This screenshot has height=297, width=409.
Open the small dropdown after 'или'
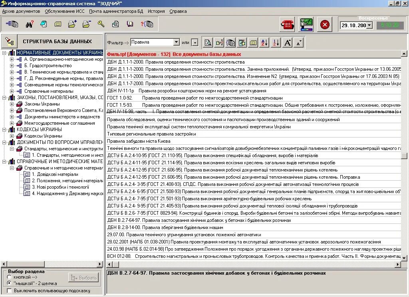point(195,42)
